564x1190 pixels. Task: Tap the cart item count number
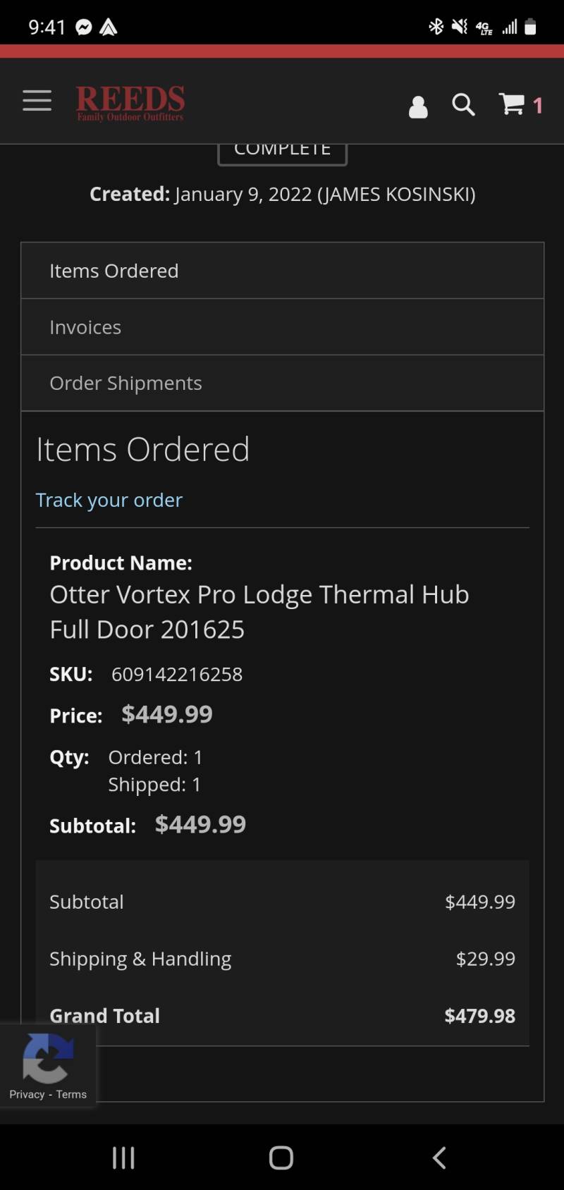pos(538,106)
